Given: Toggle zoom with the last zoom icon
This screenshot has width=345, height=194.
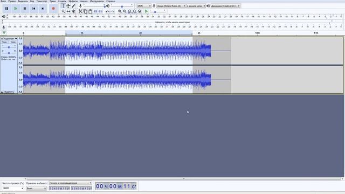Looking at the screenshot, I should (x=140, y=11).
